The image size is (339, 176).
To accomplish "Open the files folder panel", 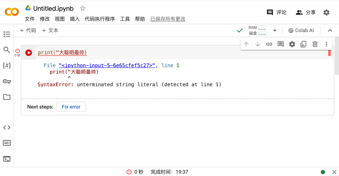I will click(x=7, y=97).
